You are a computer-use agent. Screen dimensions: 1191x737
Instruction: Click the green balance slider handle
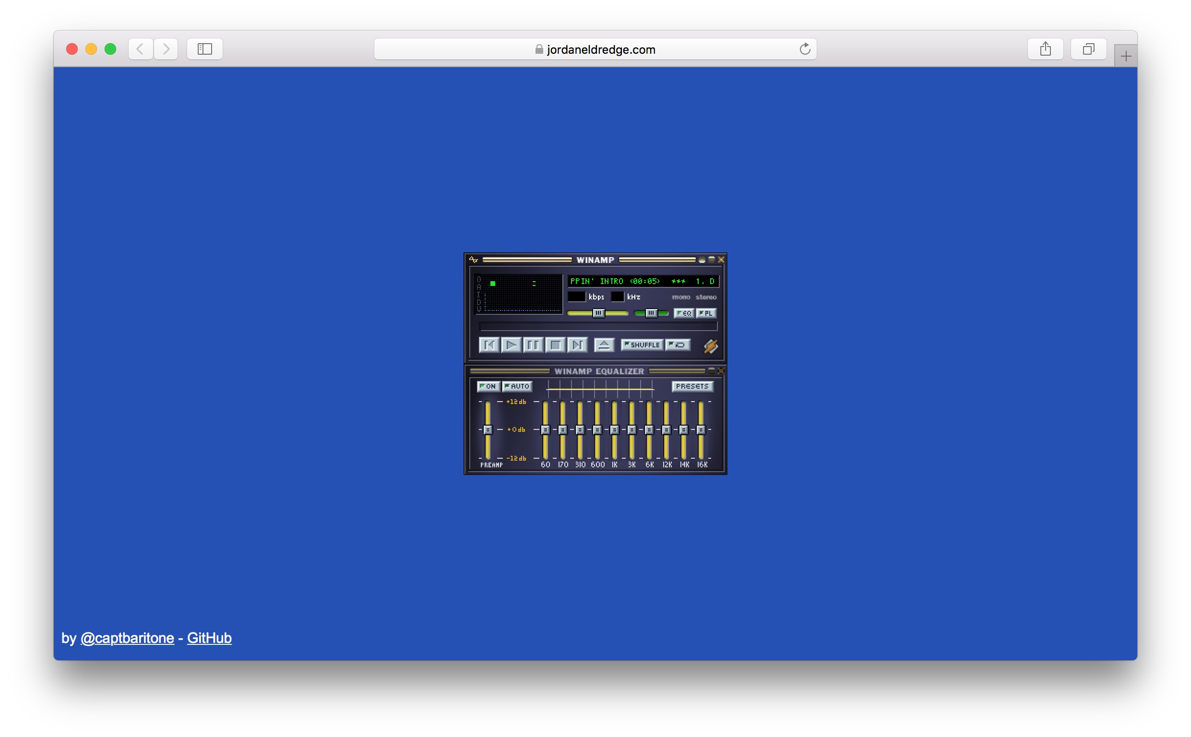(651, 313)
